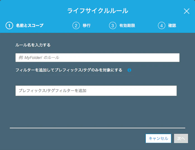The width and height of the screenshot is (195, 150).
Task: Click the キャンセル button
Action: point(158,138)
